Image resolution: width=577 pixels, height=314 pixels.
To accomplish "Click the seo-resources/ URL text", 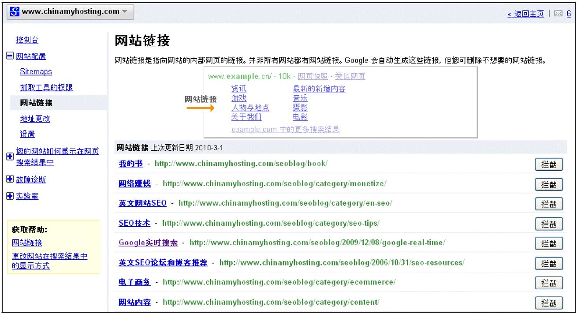I will [342, 263].
